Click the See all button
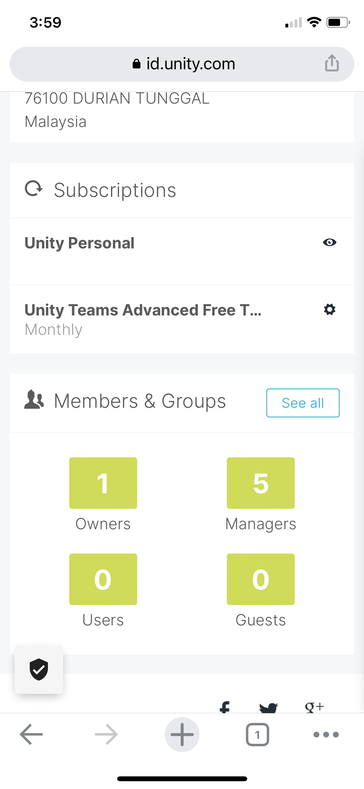The width and height of the screenshot is (364, 789). [x=303, y=403]
